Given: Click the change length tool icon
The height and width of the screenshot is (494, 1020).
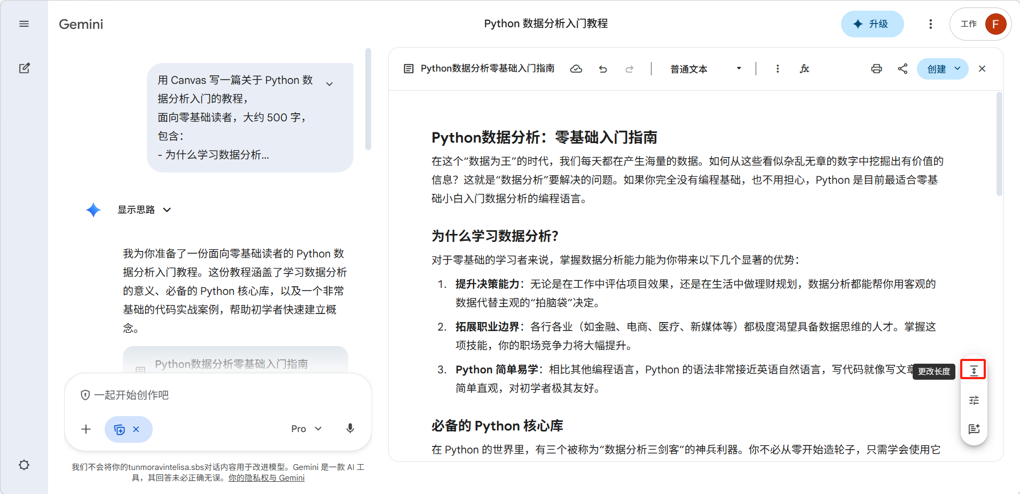Looking at the screenshot, I should pyautogui.click(x=974, y=370).
